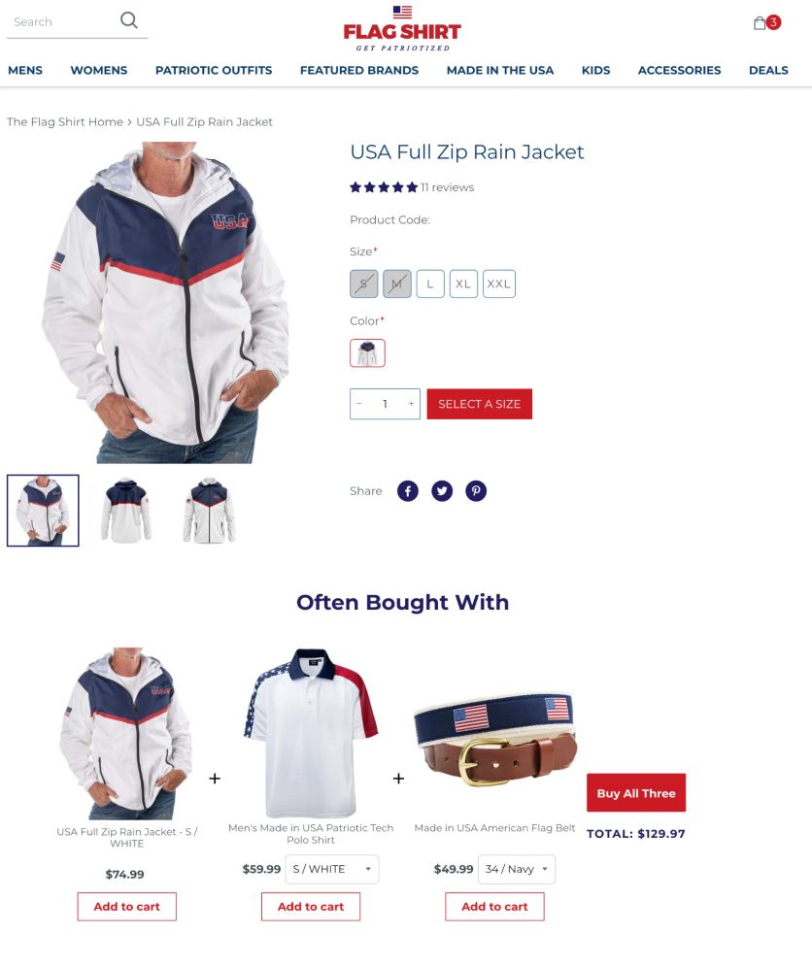
Task: Select the white jacket color swatch
Action: point(367,353)
